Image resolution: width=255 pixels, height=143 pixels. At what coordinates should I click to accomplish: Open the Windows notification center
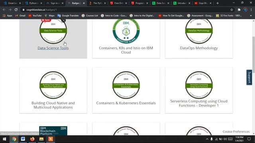coord(249,139)
